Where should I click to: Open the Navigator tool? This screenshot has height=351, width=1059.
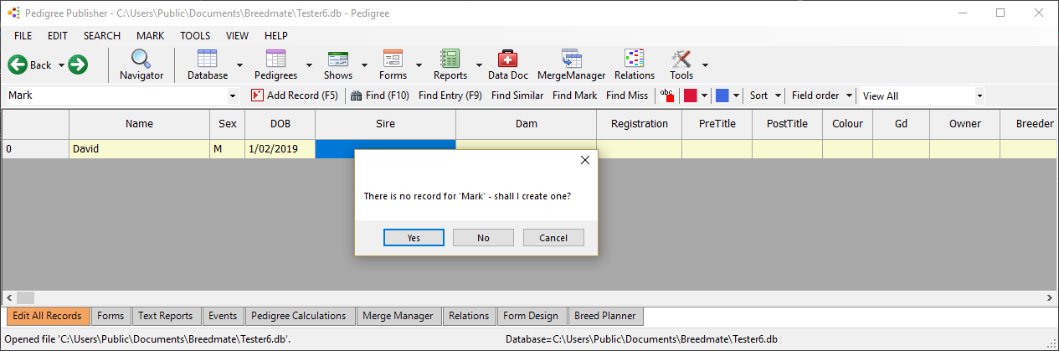point(141,65)
